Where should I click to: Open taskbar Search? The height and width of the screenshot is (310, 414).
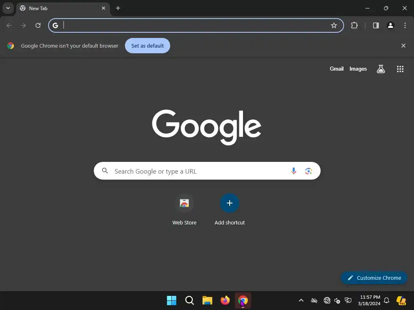189,300
